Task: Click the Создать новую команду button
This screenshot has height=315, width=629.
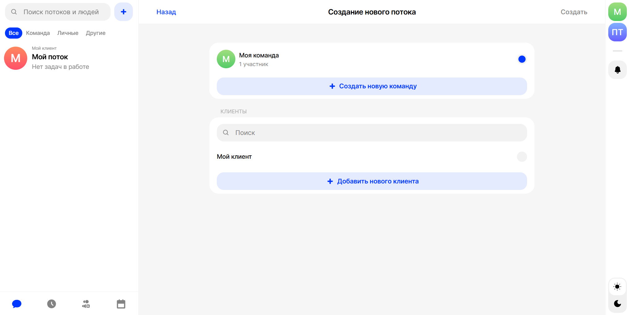Action: coord(372,86)
